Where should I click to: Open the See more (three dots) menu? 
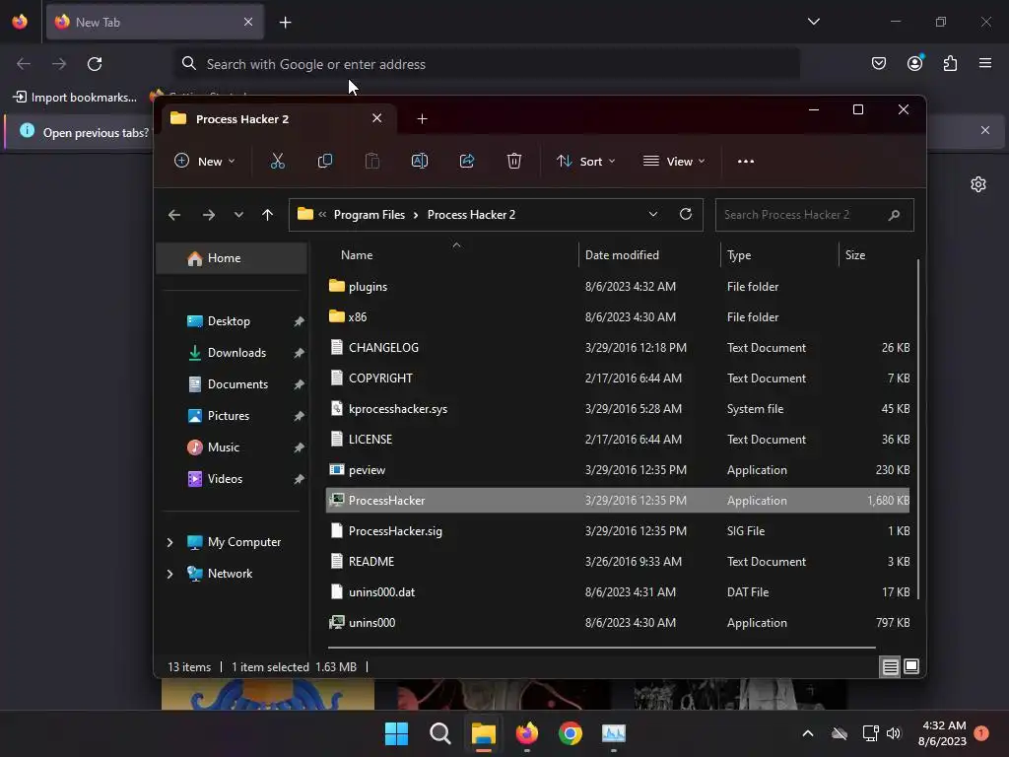coord(746,161)
